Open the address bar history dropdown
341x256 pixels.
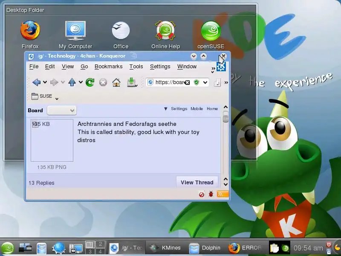click(x=205, y=82)
